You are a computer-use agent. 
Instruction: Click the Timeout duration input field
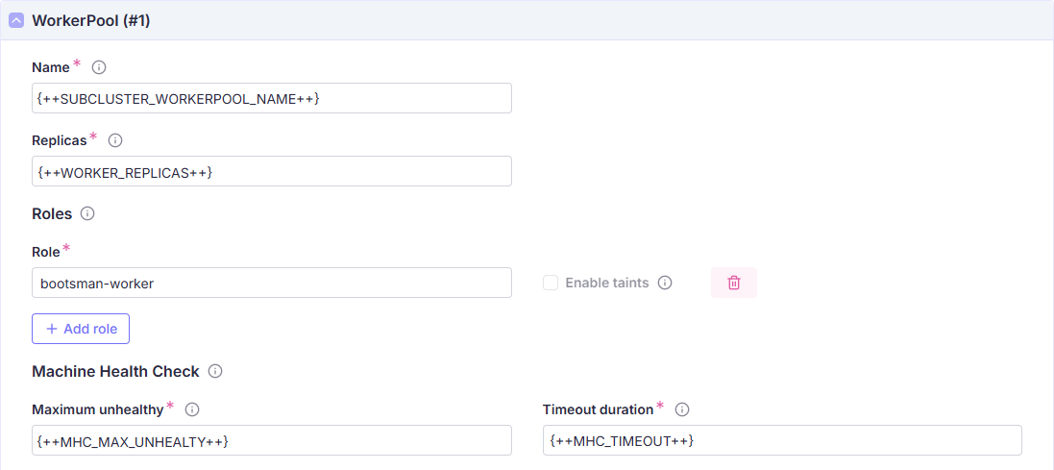[x=782, y=440]
